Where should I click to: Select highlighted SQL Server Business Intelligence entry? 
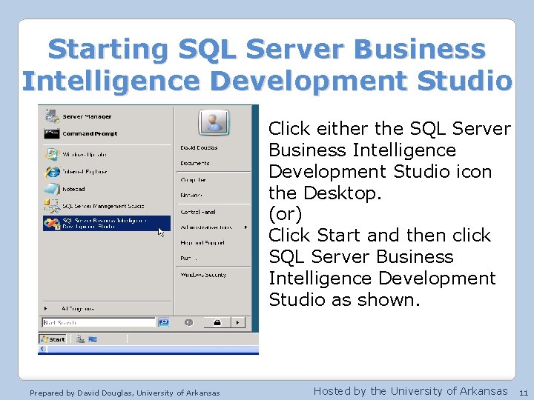tap(107, 224)
